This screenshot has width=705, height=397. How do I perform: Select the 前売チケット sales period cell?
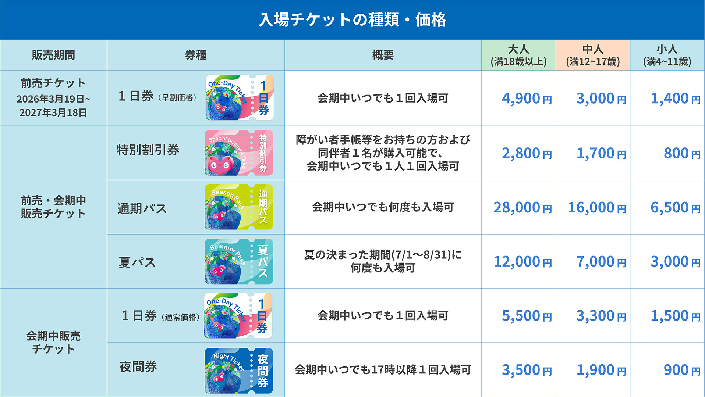(53, 98)
